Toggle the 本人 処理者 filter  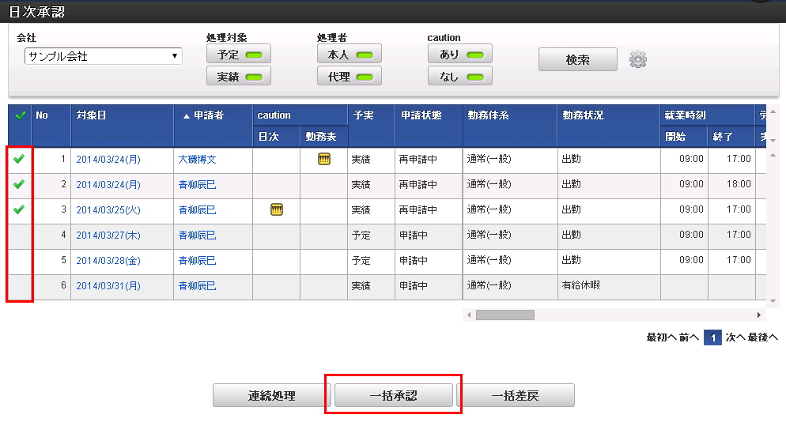click(x=350, y=54)
